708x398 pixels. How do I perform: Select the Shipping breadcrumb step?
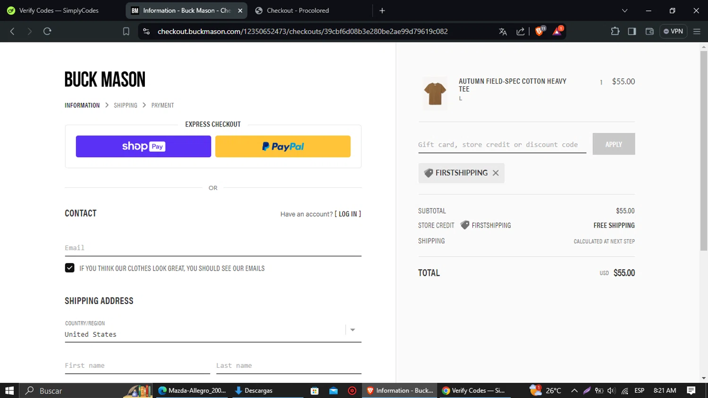126,105
